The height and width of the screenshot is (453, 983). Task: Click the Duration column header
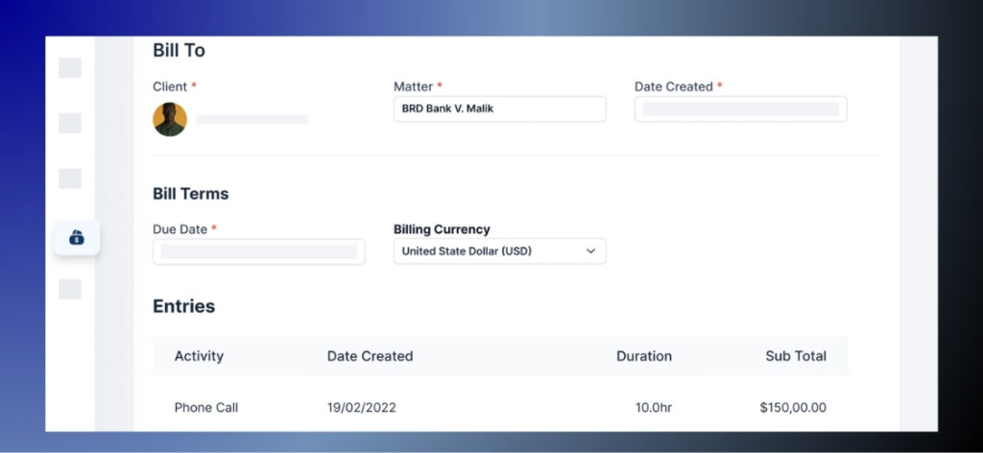(x=643, y=356)
